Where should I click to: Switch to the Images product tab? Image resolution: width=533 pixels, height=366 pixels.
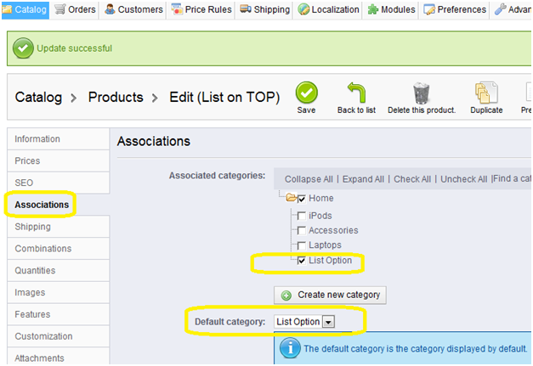coord(58,292)
